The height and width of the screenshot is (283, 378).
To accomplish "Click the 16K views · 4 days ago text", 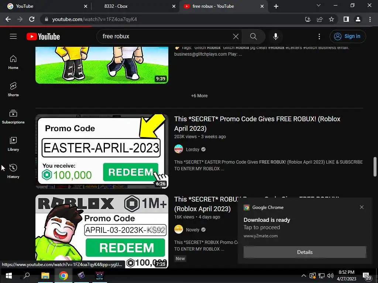I will pyautogui.click(x=197, y=217).
